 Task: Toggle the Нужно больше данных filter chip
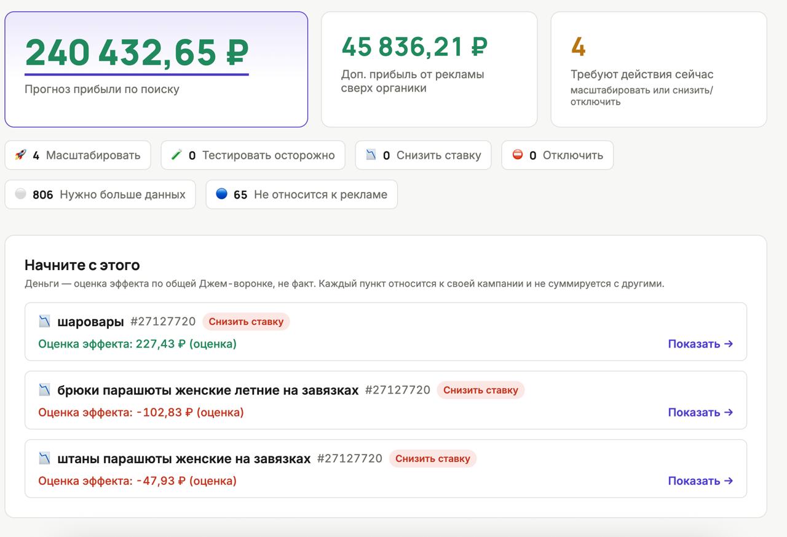[100, 194]
